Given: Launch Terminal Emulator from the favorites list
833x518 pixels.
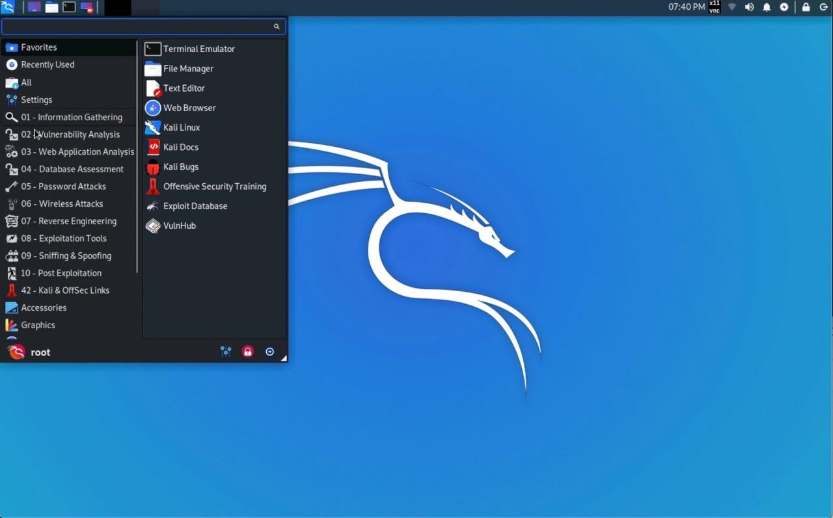Looking at the screenshot, I should pos(198,49).
